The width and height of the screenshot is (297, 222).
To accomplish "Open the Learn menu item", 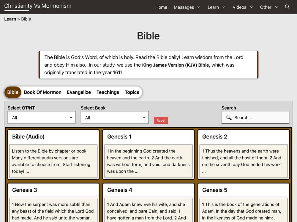I will [213, 7].
